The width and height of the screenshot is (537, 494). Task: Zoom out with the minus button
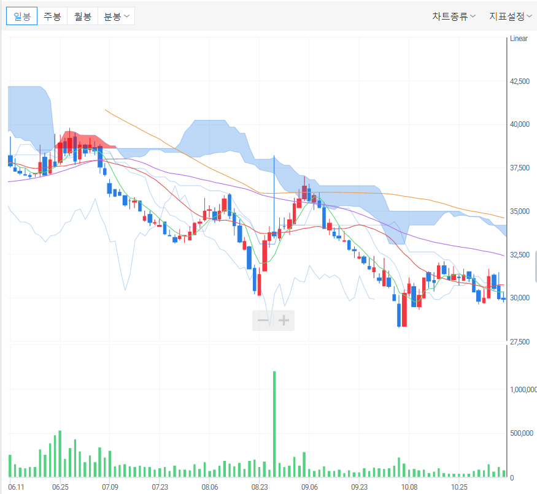[263, 321]
